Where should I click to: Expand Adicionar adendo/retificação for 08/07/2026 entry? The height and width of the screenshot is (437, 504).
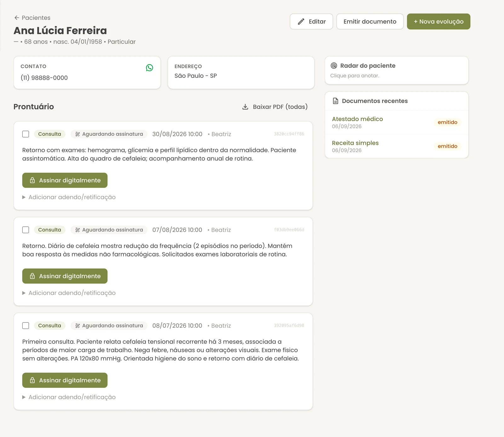coord(69,397)
